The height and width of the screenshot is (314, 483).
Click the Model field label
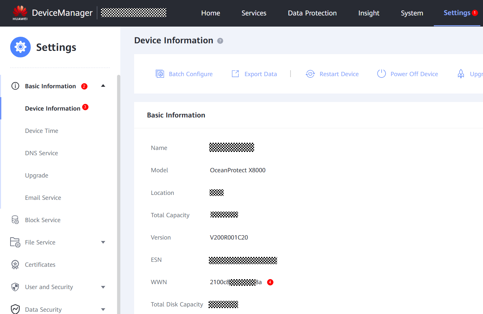point(159,170)
